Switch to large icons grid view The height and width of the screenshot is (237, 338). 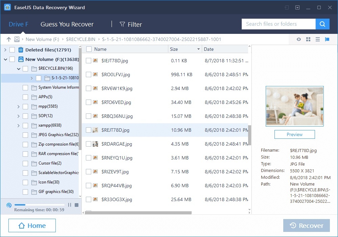coord(308,40)
